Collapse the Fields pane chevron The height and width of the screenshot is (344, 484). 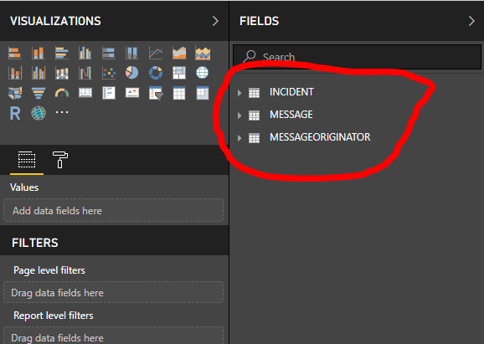point(471,21)
